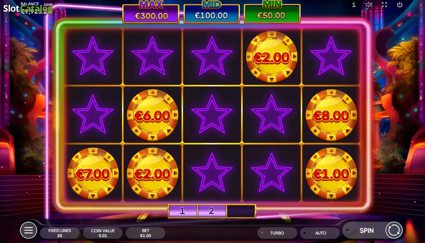Image resolution: width=425 pixels, height=243 pixels.
Task: Toggle Auto spin mode
Action: (320, 233)
